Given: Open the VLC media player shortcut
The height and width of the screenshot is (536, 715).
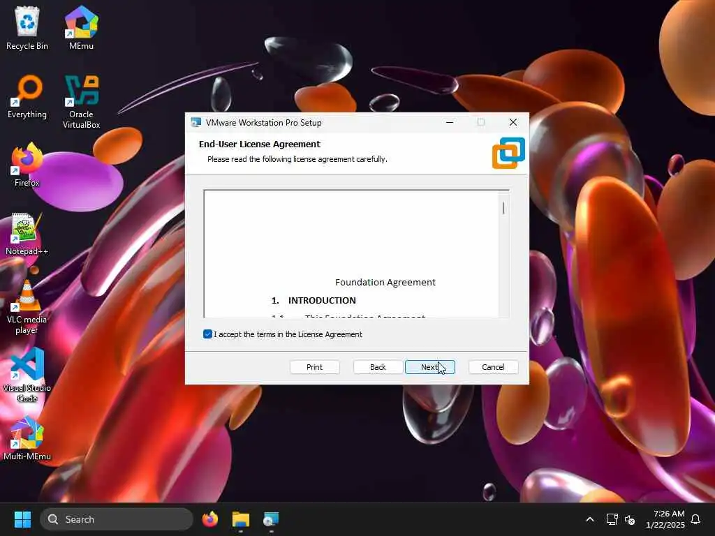Looking at the screenshot, I should (x=27, y=307).
